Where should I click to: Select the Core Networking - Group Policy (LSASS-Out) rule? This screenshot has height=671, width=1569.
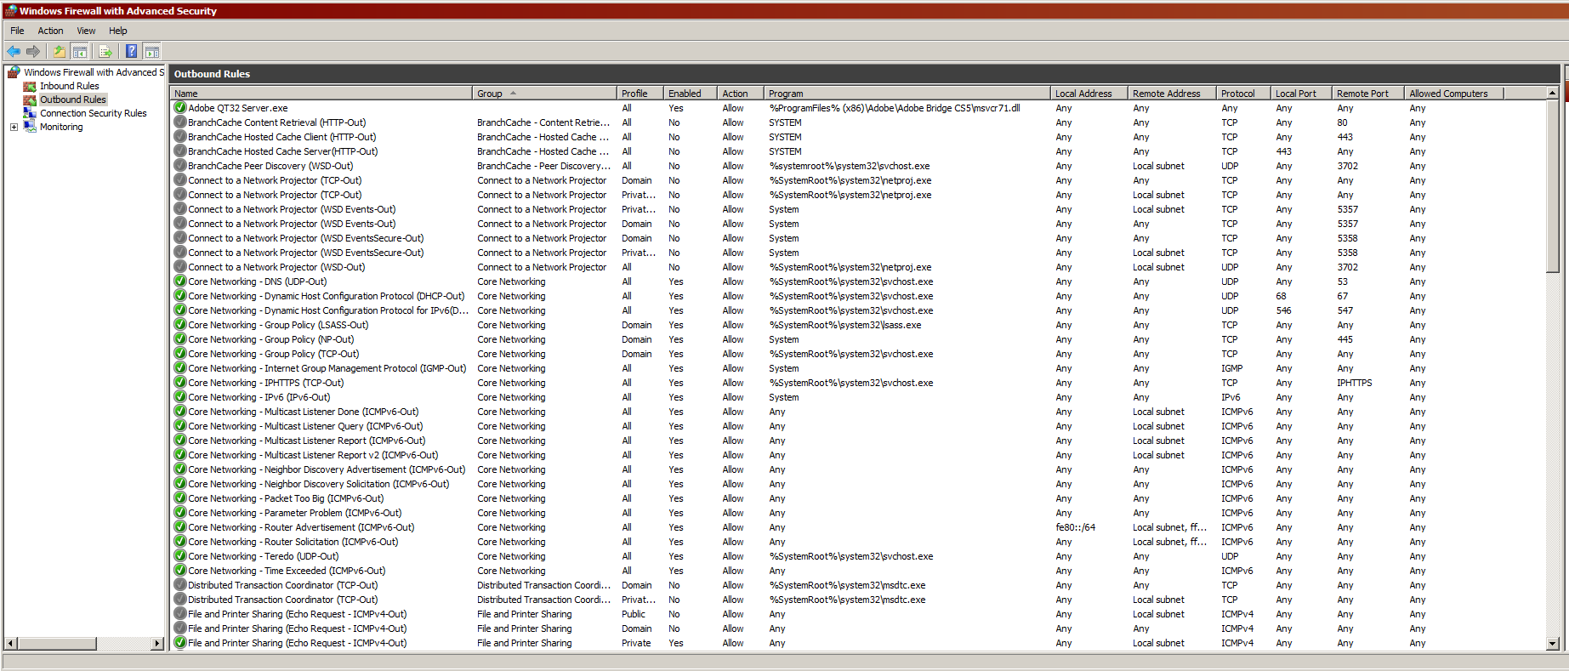point(278,325)
